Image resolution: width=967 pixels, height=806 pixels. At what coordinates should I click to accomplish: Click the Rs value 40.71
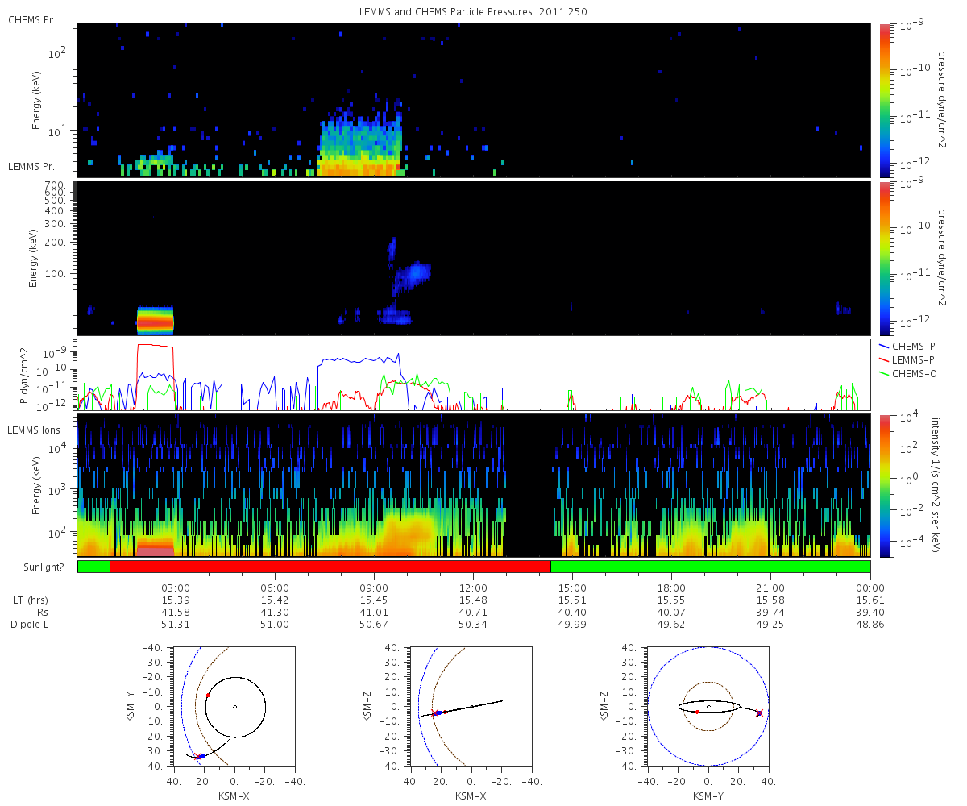point(474,613)
